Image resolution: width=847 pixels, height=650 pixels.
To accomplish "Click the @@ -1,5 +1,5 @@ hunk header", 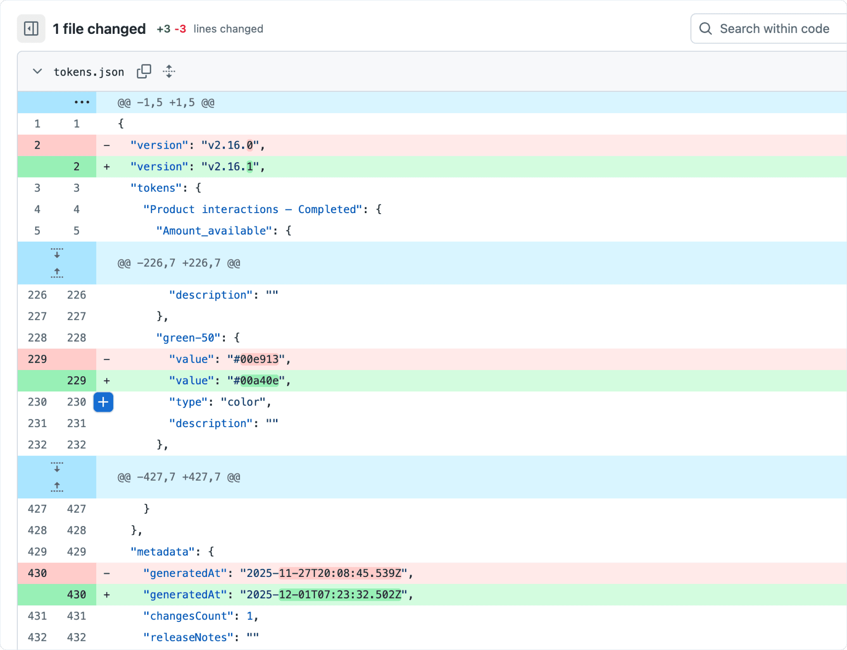I will click(166, 103).
